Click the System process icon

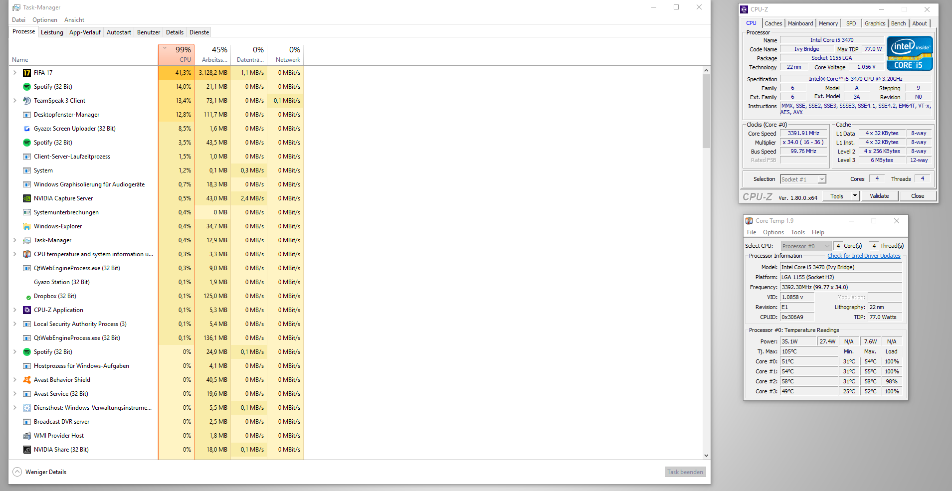tap(27, 170)
